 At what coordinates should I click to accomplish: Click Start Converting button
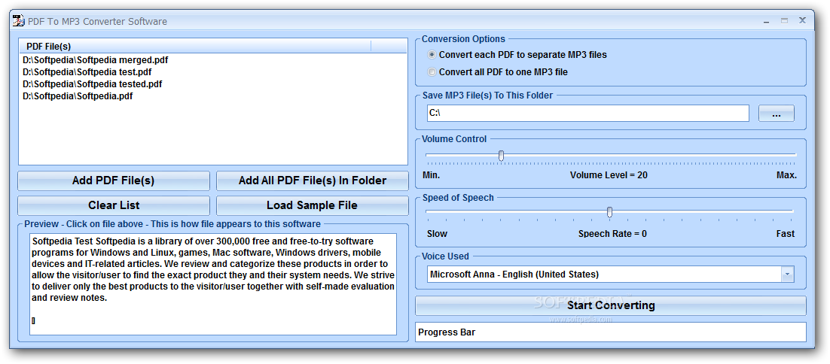click(x=611, y=305)
